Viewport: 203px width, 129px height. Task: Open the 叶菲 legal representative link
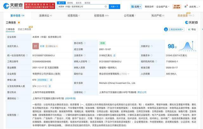click(42, 46)
